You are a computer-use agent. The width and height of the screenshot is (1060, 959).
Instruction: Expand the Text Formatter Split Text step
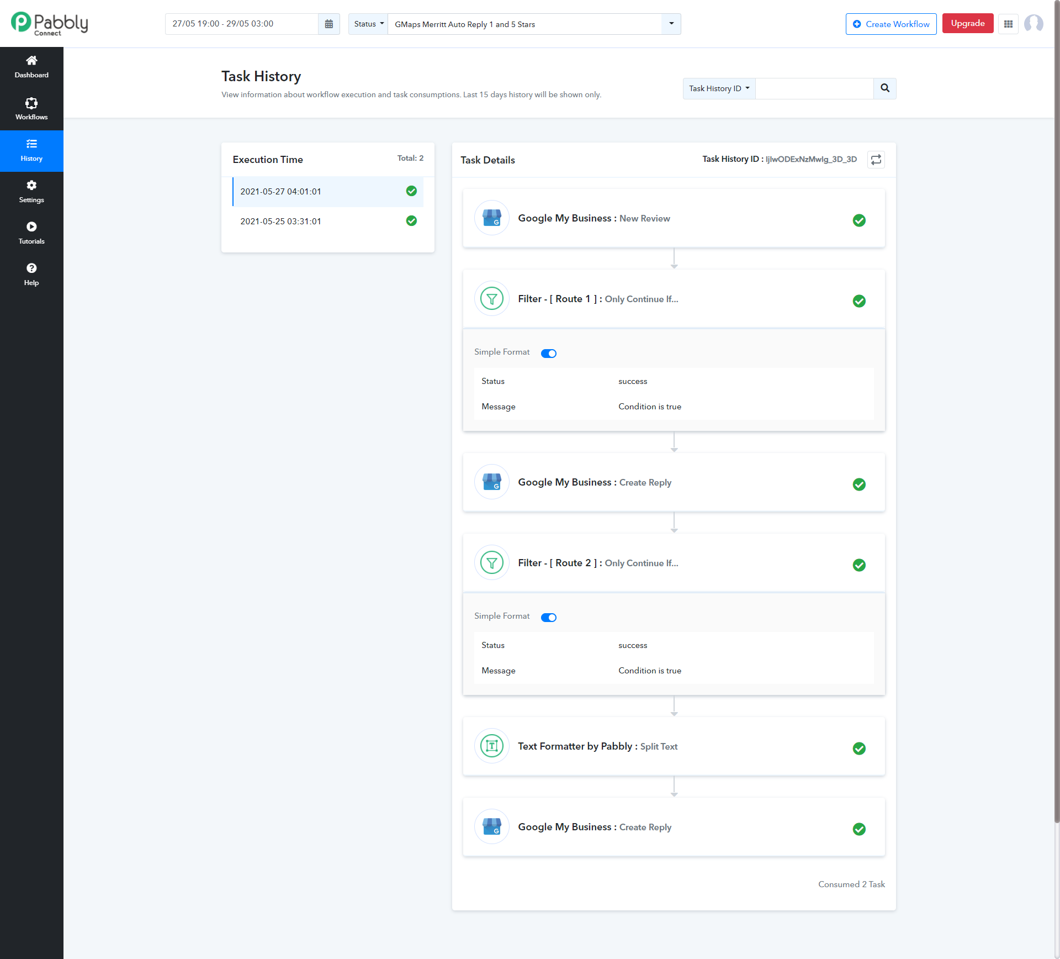[x=674, y=746]
